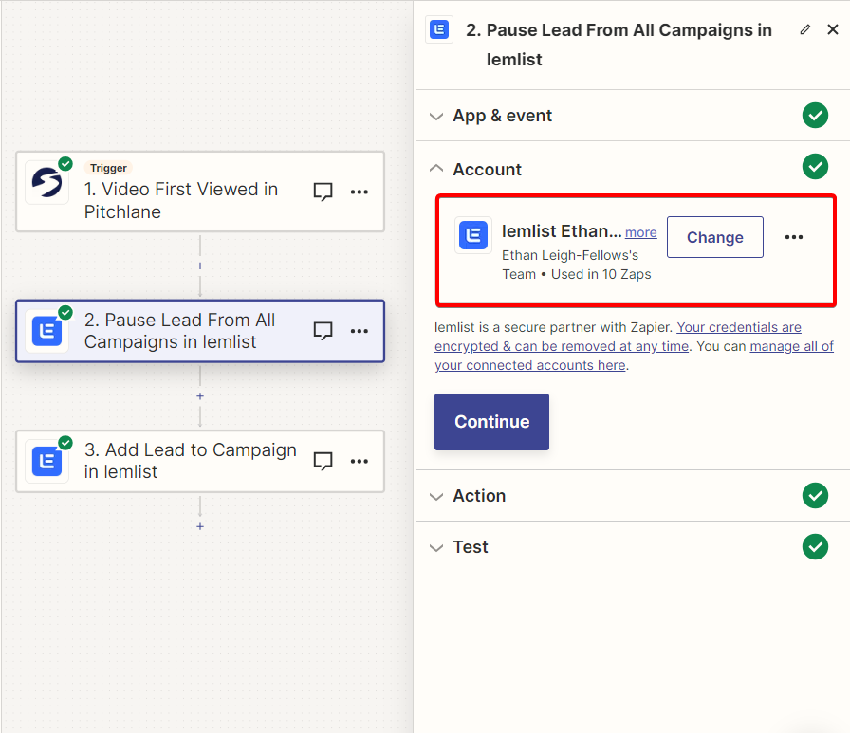Select step 2 Pause Lead From All Campaigns

tap(200, 331)
